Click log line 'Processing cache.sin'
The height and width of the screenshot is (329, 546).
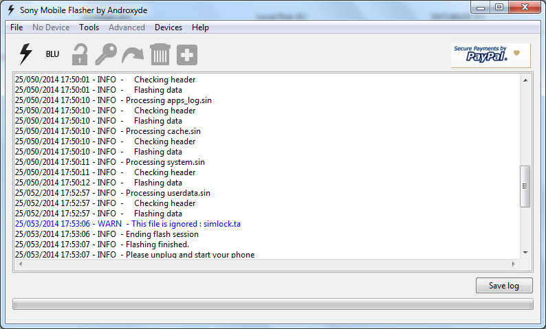[x=107, y=131]
